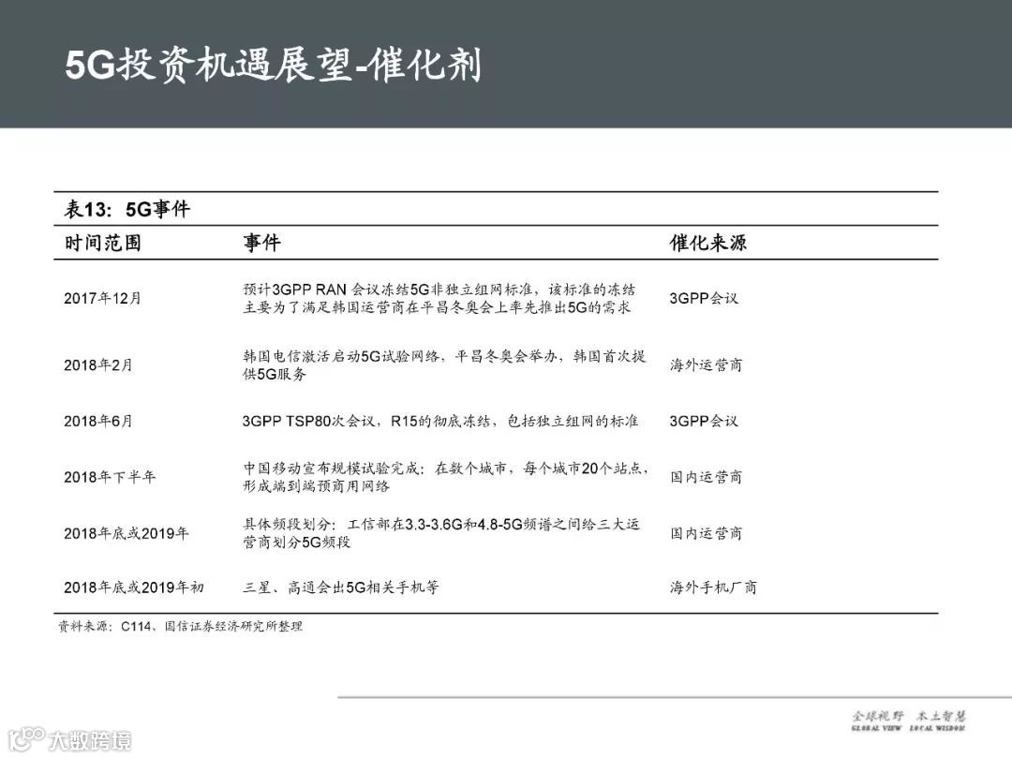
Task: Select the table caption 表13: 5G事件
Action: [x=126, y=209]
